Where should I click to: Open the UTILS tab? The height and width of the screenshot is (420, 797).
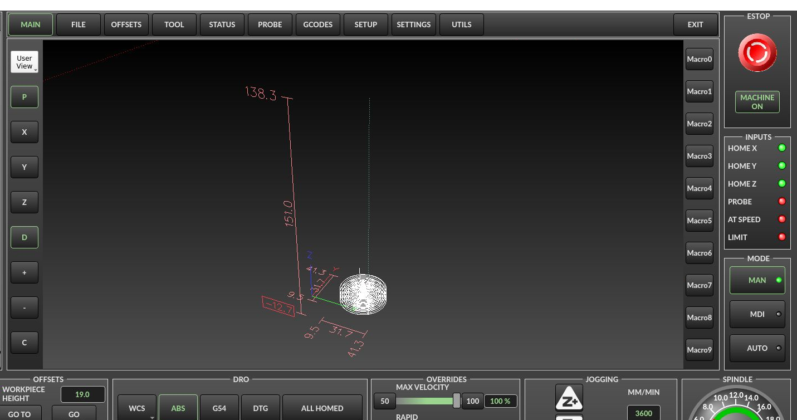point(462,25)
